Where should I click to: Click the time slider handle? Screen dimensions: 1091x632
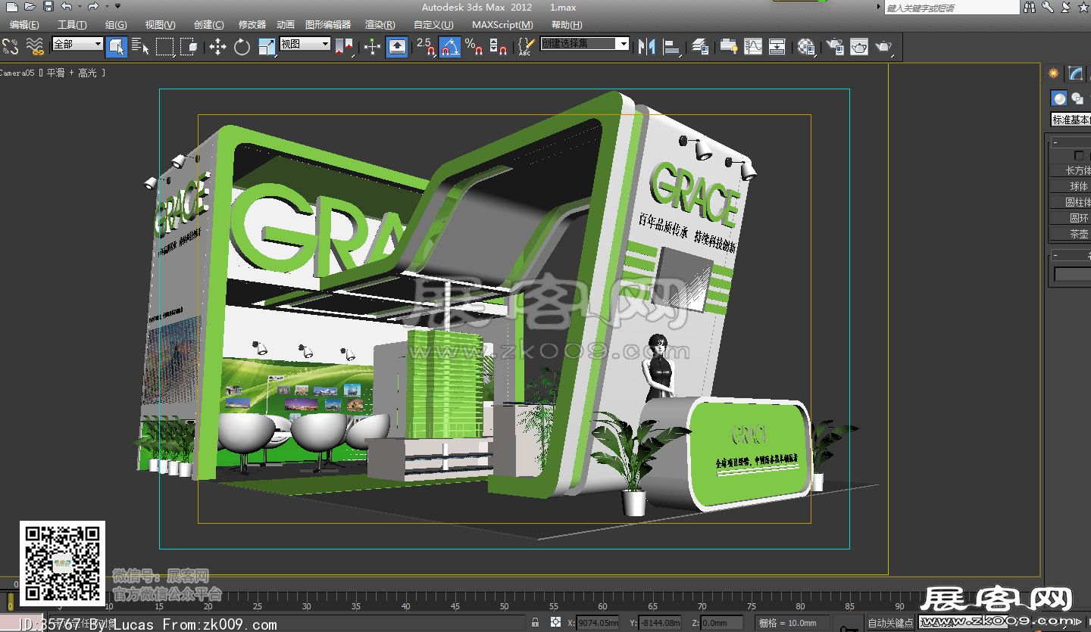pos(11,602)
